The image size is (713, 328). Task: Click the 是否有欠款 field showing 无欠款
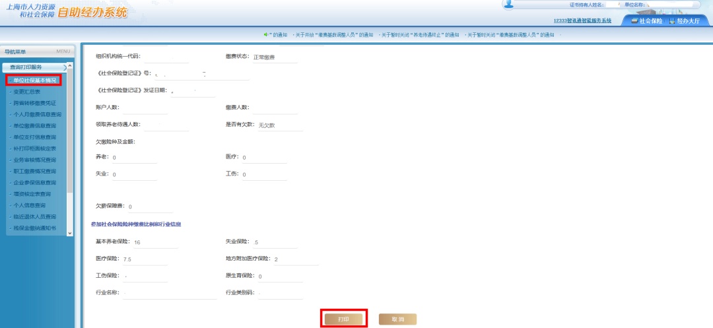[280, 125]
